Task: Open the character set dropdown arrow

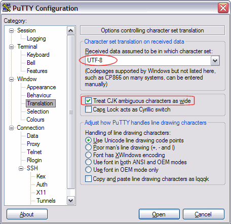Action: tap(215, 61)
